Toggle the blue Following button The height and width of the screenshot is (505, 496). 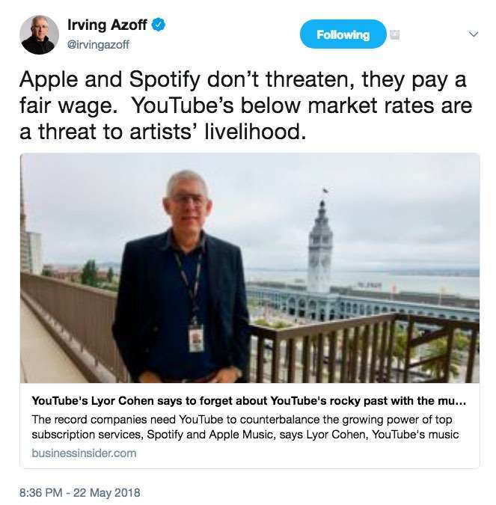click(x=343, y=34)
